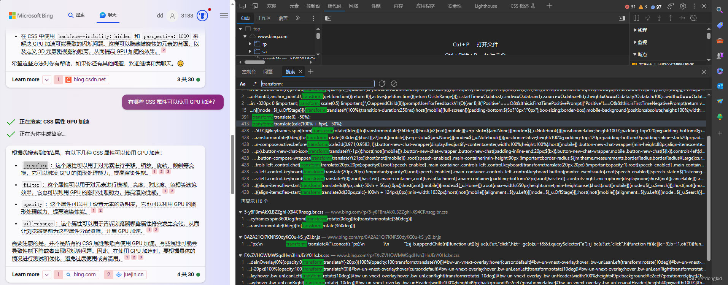
Task: Collapse FXvZVHQWMWSqdHvn3HnJEnY0I1s result file
Action: (x=240, y=255)
